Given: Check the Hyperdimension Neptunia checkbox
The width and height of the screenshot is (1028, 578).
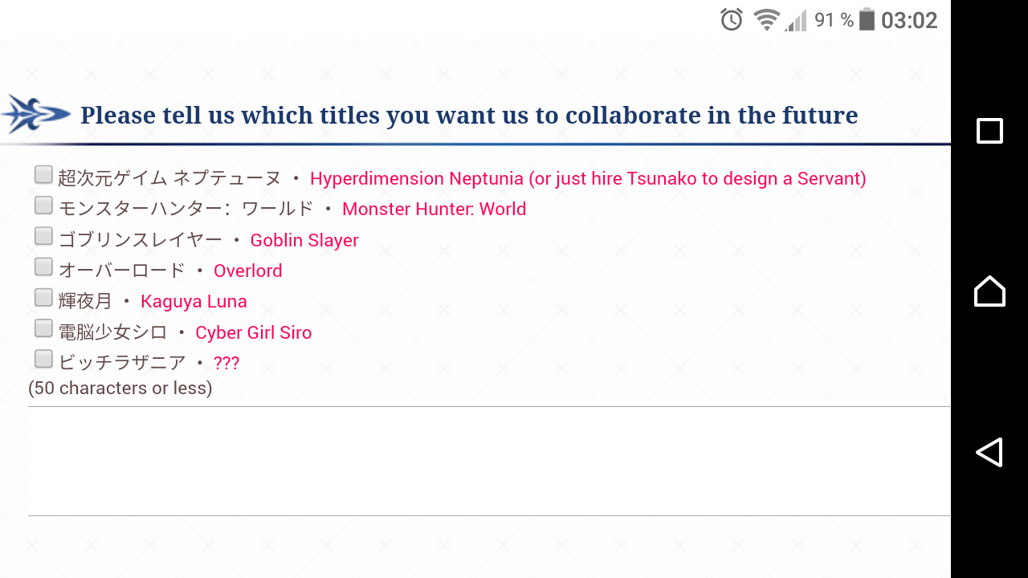Looking at the screenshot, I should click(43, 174).
